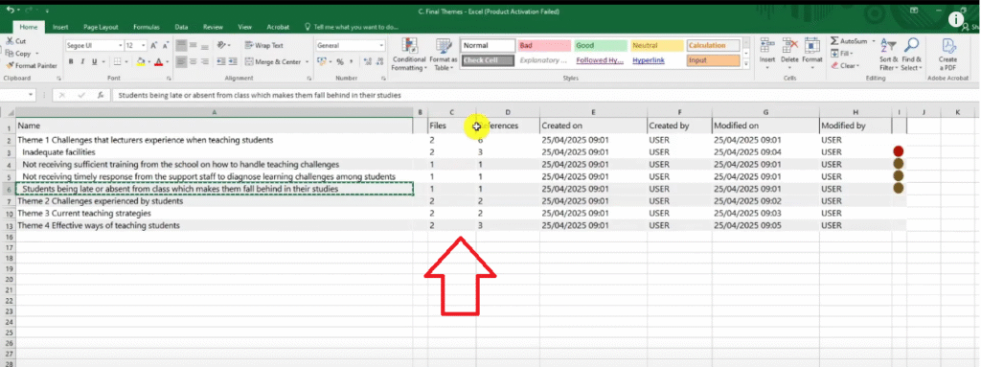Apply comma style
The image size is (981, 367).
(351, 62)
